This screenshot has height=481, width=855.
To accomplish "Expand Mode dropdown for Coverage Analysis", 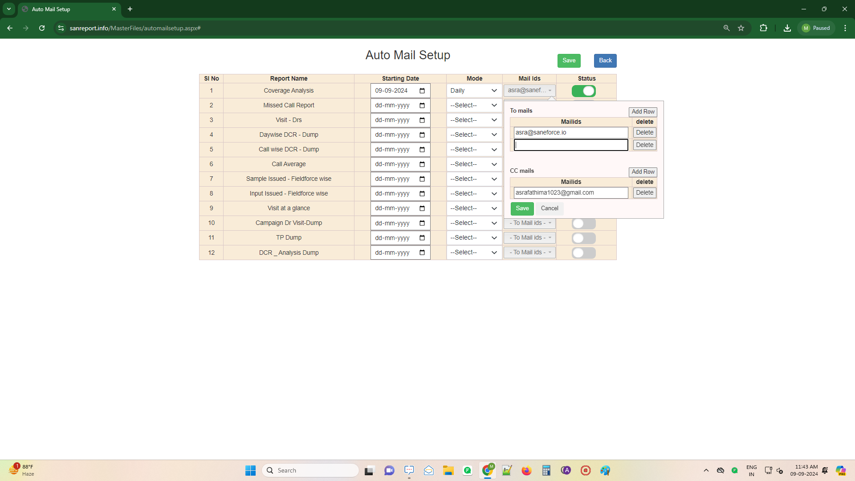I will coord(474,91).
